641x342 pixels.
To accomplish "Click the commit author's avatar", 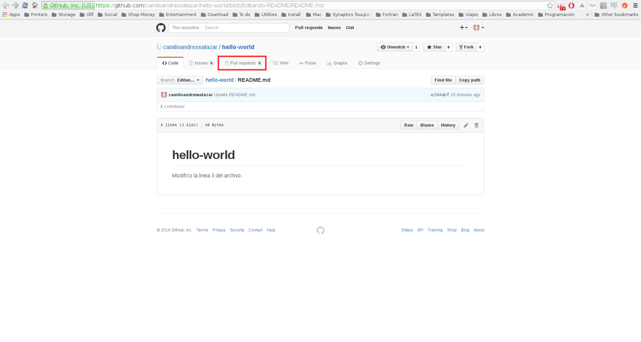I will click(x=164, y=95).
